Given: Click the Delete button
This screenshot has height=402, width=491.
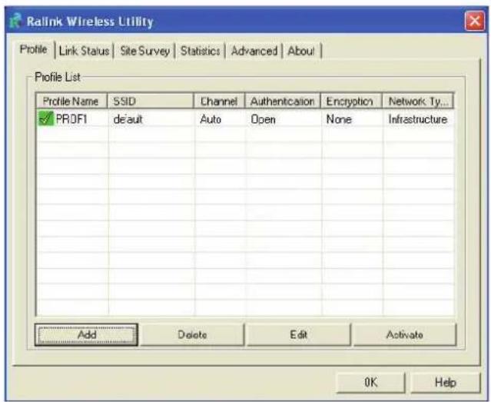Looking at the screenshot, I should [x=191, y=335].
